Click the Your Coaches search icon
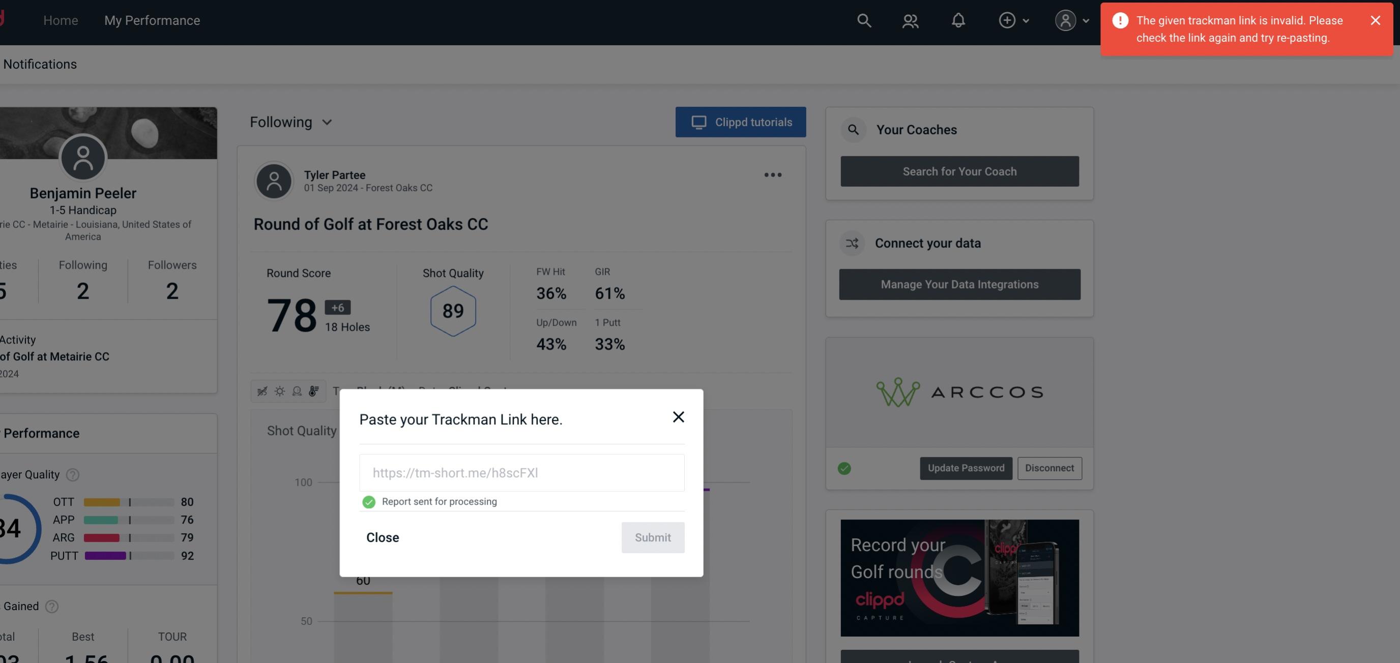Viewport: 1400px width, 663px height. [853, 129]
